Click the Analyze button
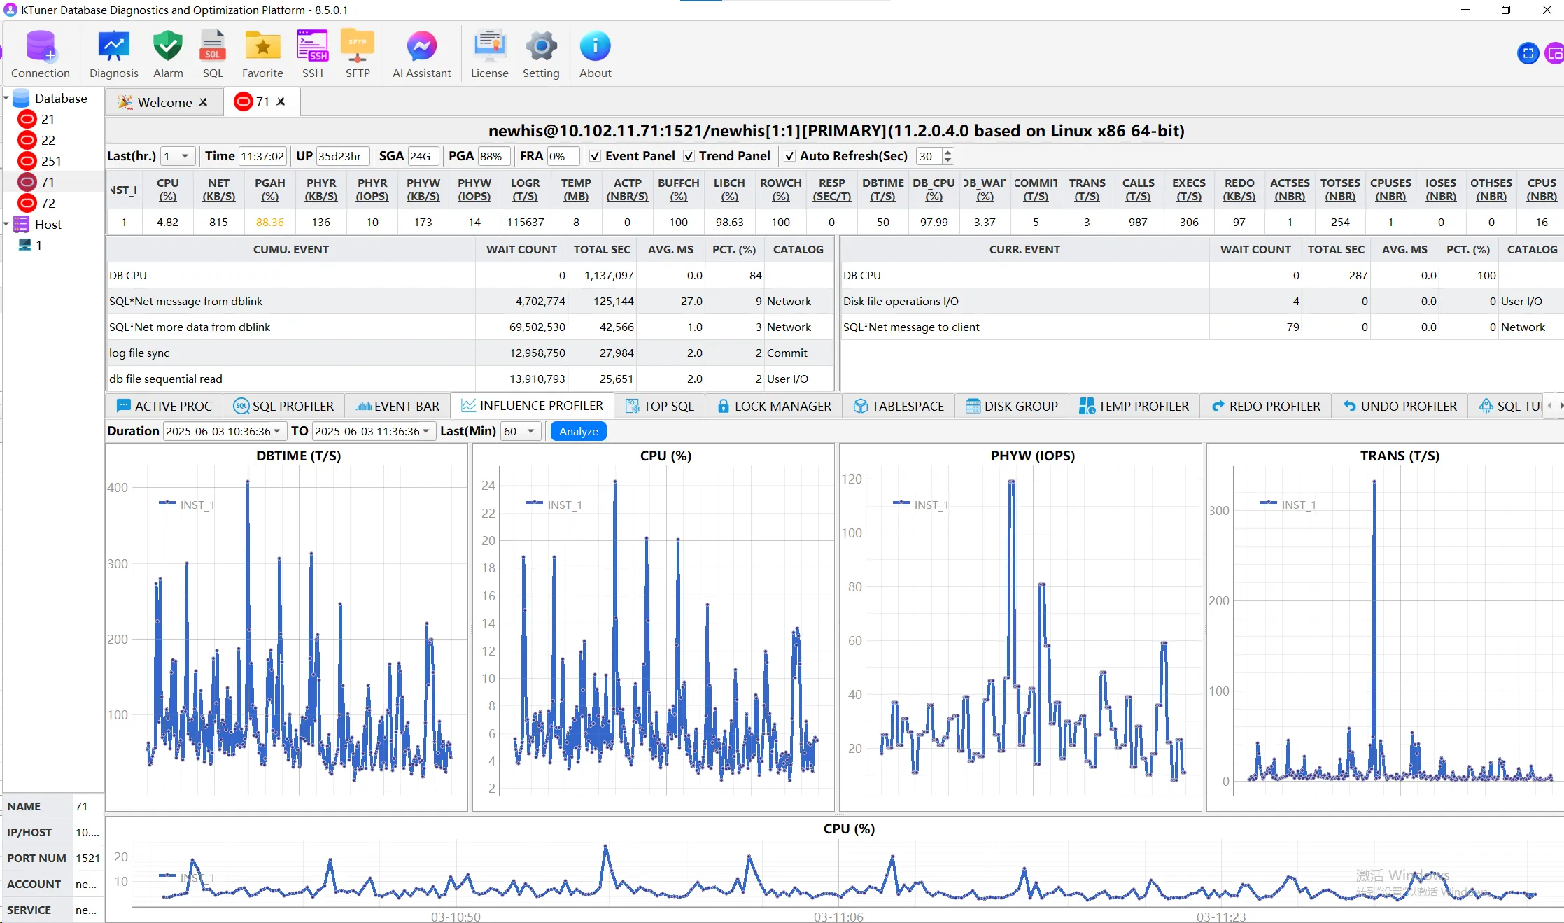 578,431
